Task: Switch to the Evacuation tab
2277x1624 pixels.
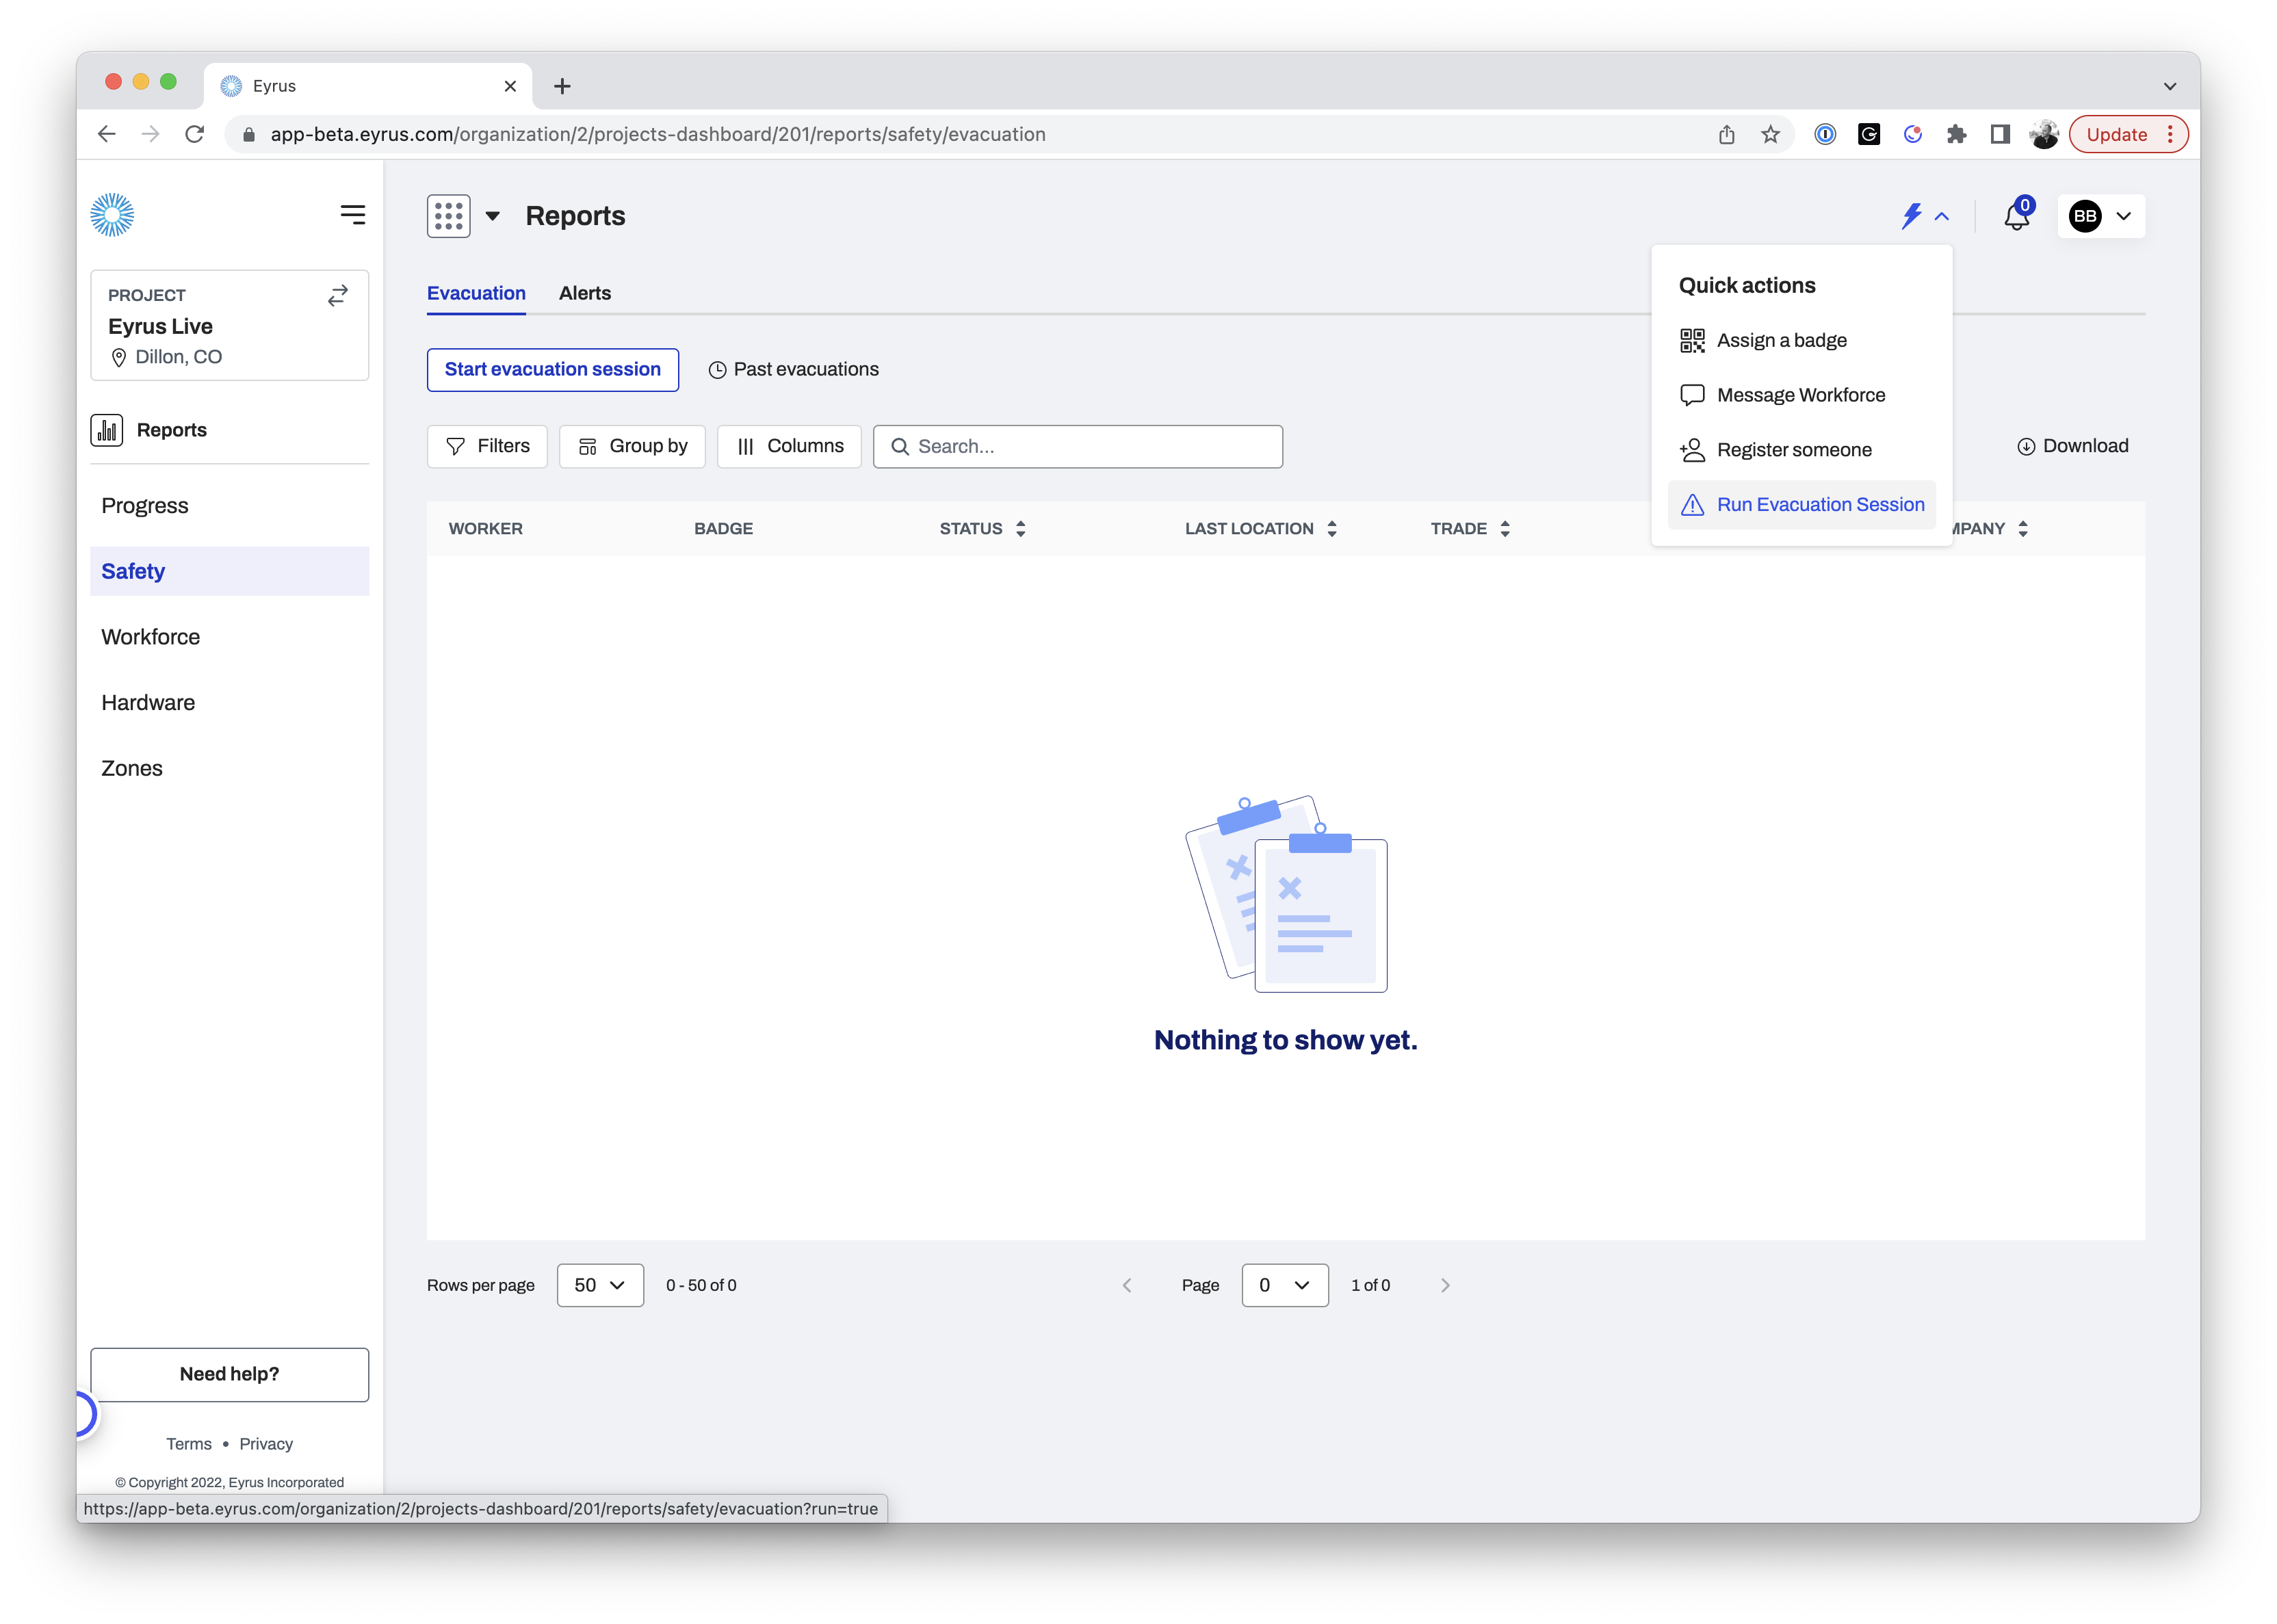Action: coord(476,293)
